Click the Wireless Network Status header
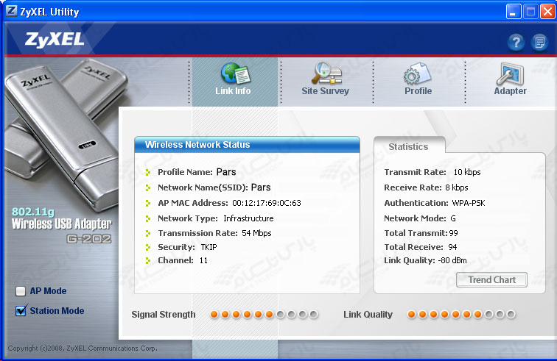This screenshot has width=557, height=361. (248, 145)
